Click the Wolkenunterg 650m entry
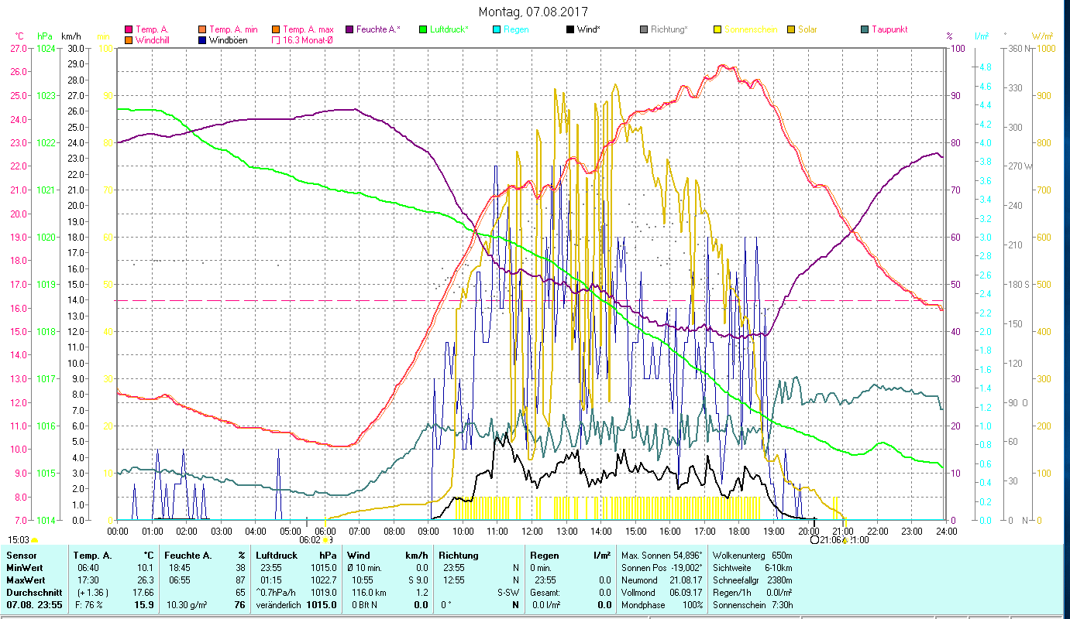The width and height of the screenshot is (1070, 619). click(x=752, y=556)
